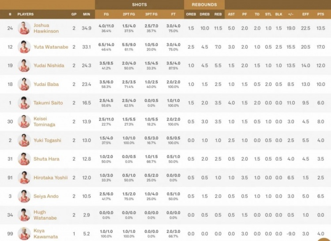Click Keisei Tominaga's avatar image
This screenshot has height=241, width=331.
tap(24, 122)
